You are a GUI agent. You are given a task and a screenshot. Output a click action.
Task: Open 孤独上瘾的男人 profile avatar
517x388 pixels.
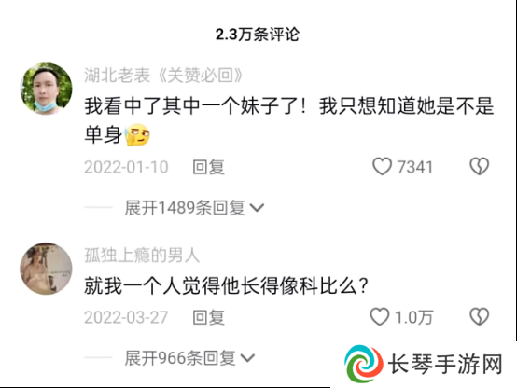[46, 269]
